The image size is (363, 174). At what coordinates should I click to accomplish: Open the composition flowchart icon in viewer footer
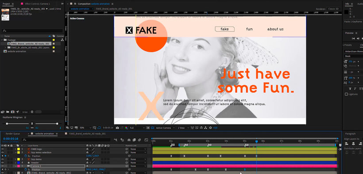[205, 128]
